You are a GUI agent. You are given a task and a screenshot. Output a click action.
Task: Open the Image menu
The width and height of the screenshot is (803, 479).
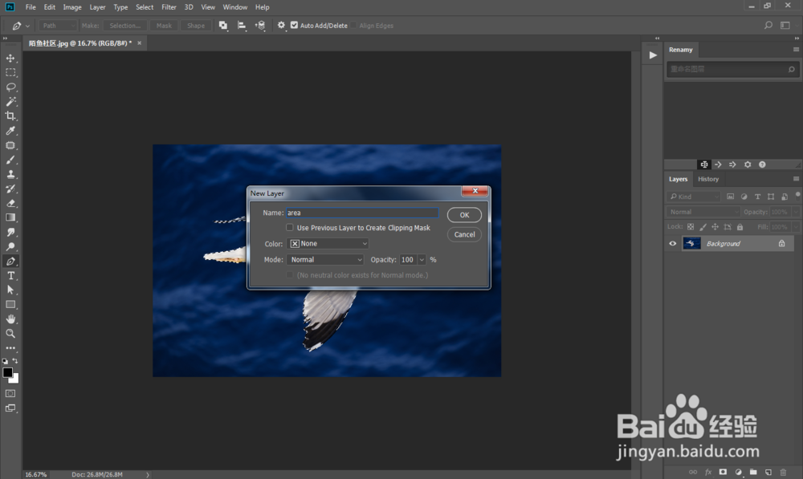point(72,7)
